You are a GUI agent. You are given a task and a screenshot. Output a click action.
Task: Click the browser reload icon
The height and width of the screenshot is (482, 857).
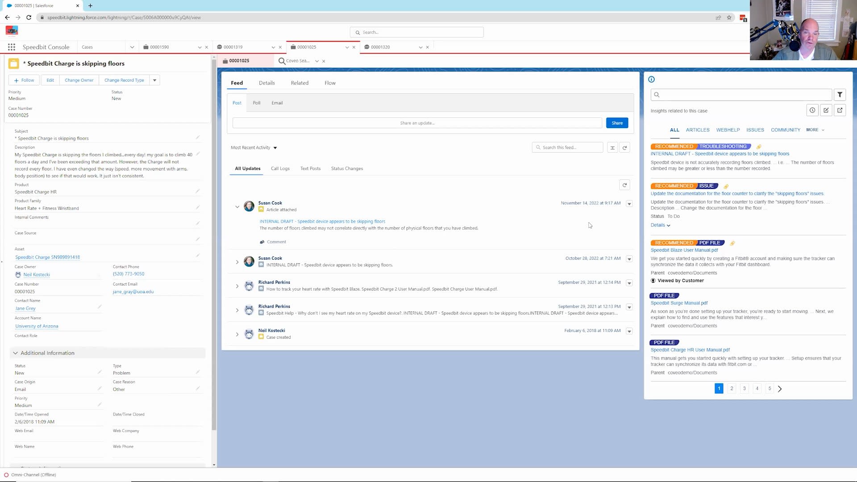29,17
